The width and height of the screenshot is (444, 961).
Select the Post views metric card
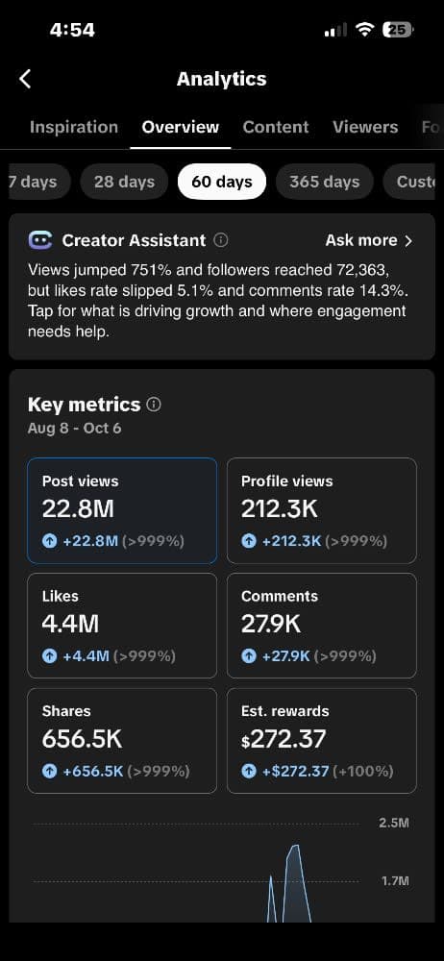pos(122,510)
